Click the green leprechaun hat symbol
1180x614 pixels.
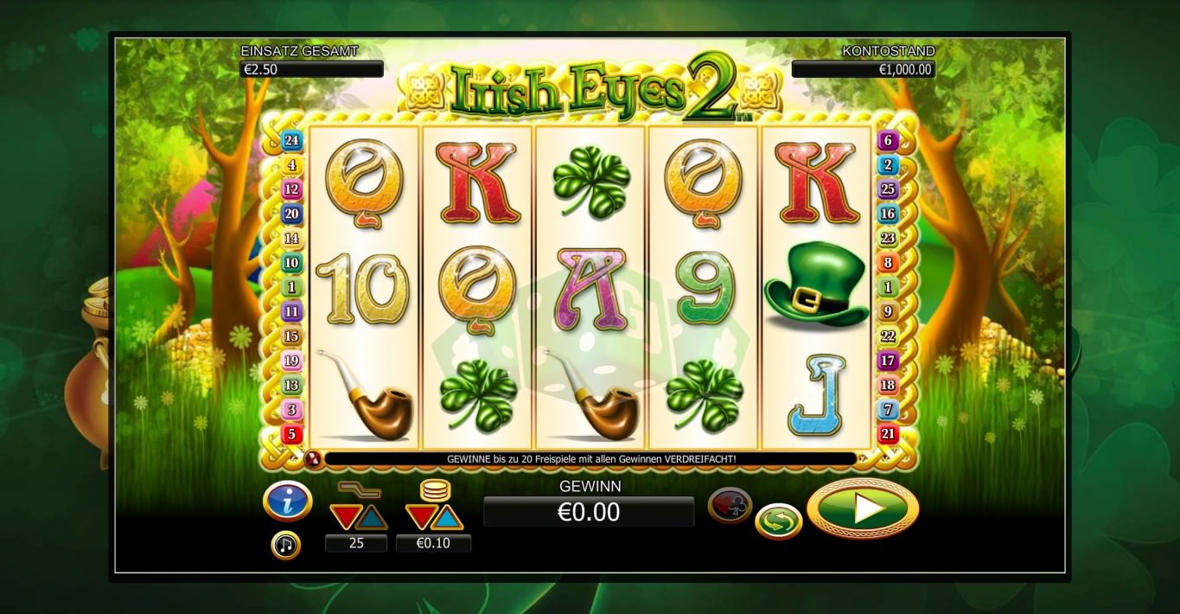click(x=816, y=285)
